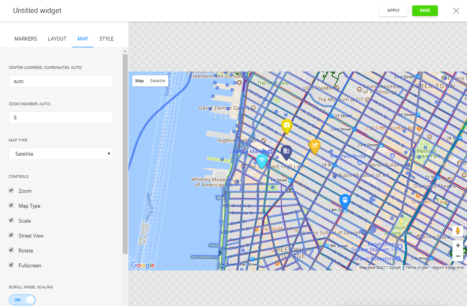This screenshot has width=467, height=306.
Task: Toggle the Scale control checkbox
Action: 11,220
